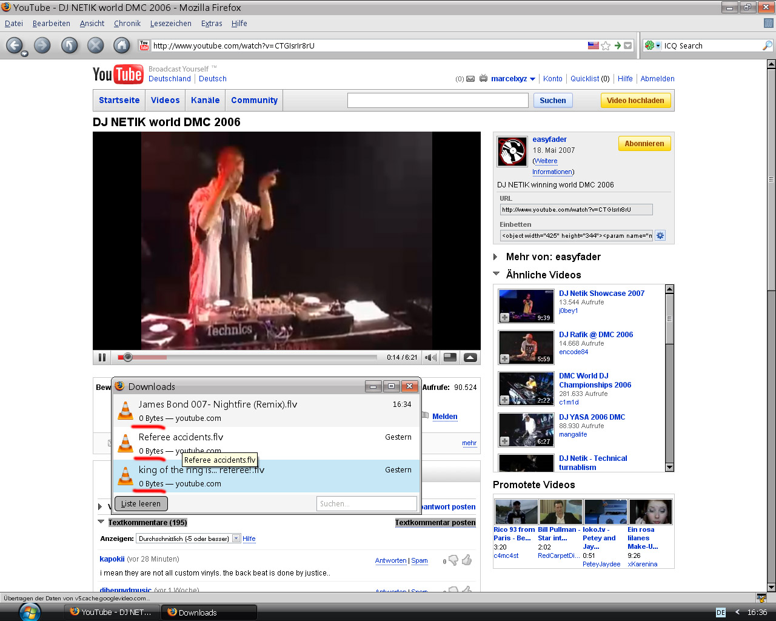Mute the video player volume
Image resolution: width=776 pixels, height=621 pixels.
coord(430,357)
